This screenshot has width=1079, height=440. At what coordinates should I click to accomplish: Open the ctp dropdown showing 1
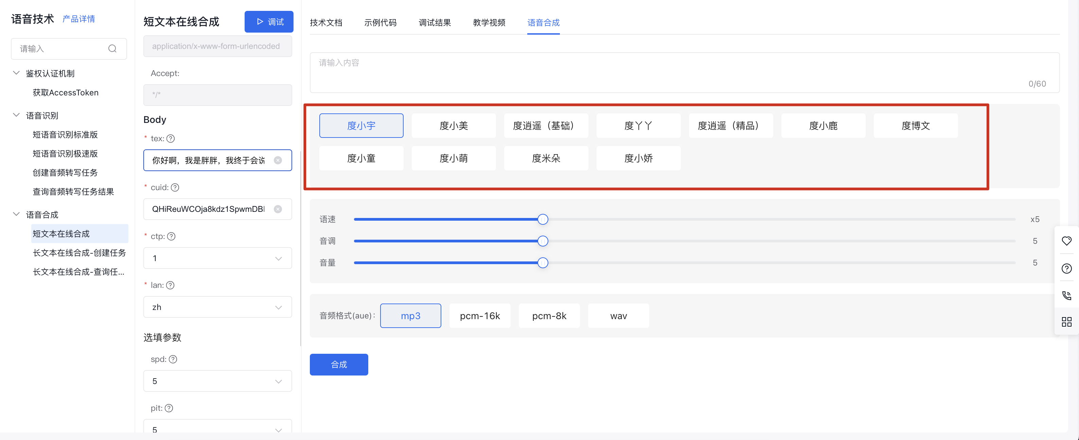click(x=217, y=258)
